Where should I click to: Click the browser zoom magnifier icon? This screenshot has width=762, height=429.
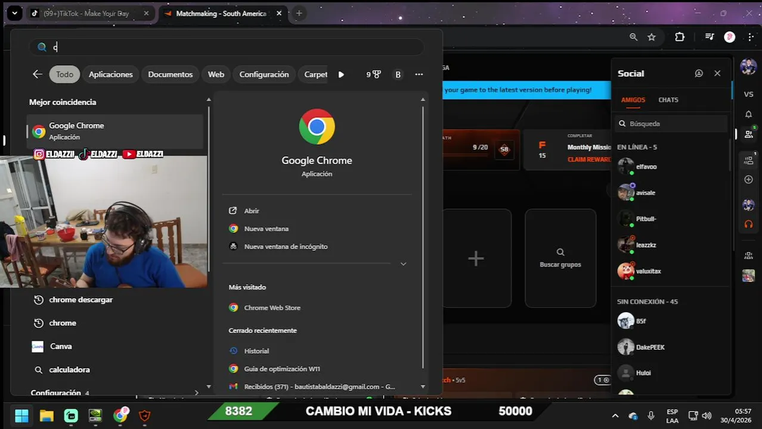click(x=633, y=37)
